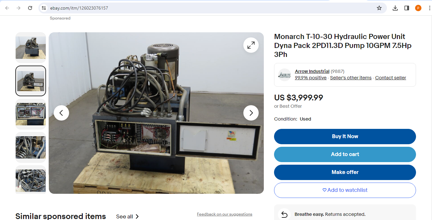Click 'Breathe easy. Returns accepted.' text
432x220 pixels.
330,214
